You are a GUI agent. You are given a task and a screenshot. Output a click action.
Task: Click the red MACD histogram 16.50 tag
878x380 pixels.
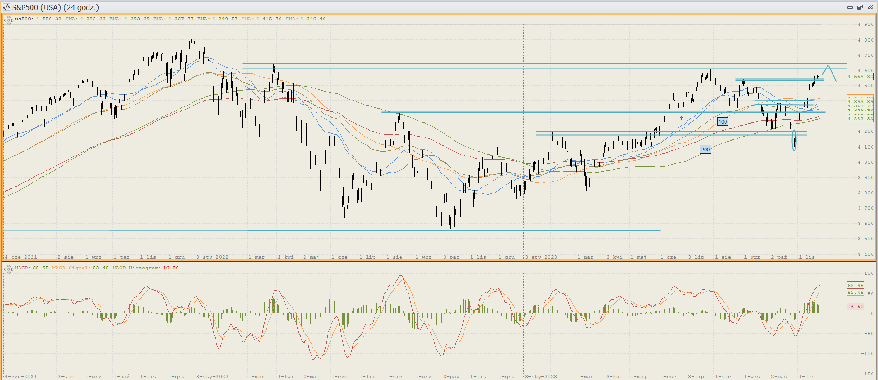tap(855, 306)
